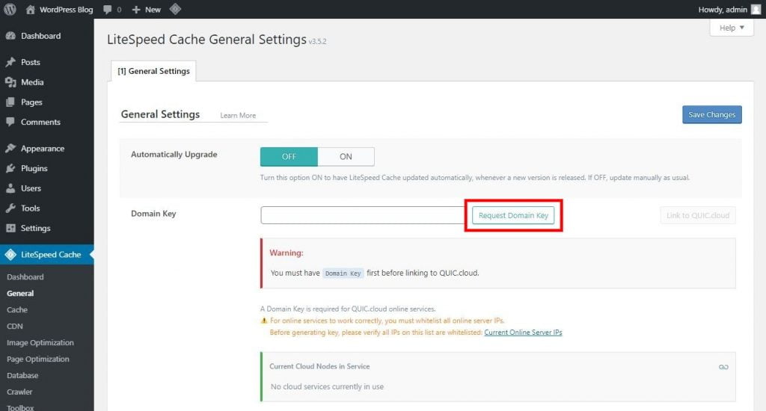Open Plugins via the plug icon
The height and width of the screenshot is (411, 766).
[10, 169]
